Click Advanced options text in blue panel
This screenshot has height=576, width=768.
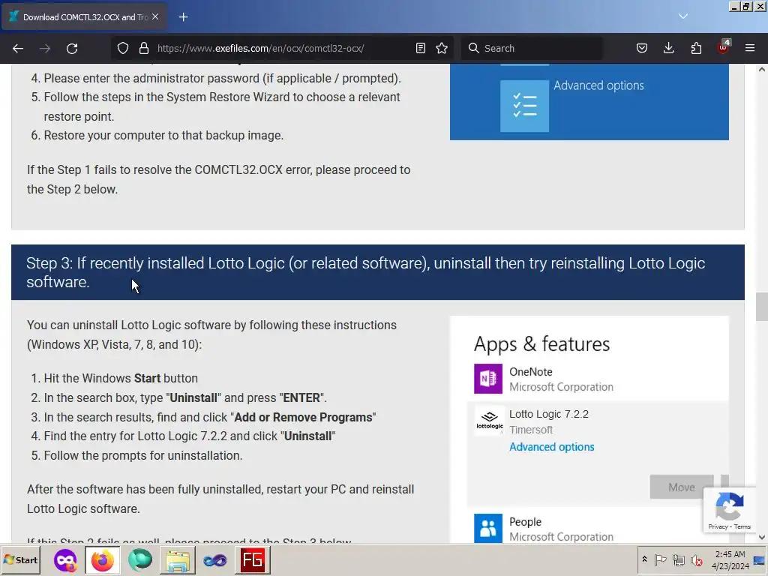click(598, 85)
